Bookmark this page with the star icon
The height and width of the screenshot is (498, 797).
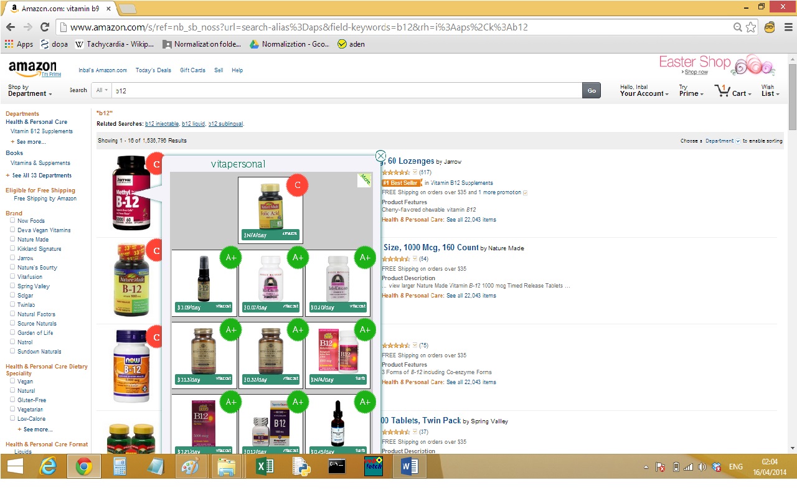[x=751, y=27]
